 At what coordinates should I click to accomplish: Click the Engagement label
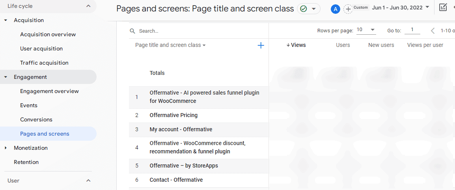coord(30,77)
